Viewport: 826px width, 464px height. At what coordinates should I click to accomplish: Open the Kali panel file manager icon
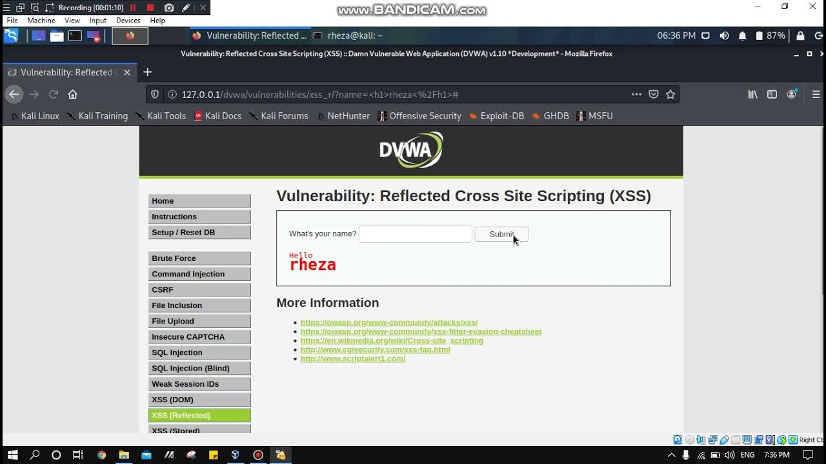click(x=57, y=36)
